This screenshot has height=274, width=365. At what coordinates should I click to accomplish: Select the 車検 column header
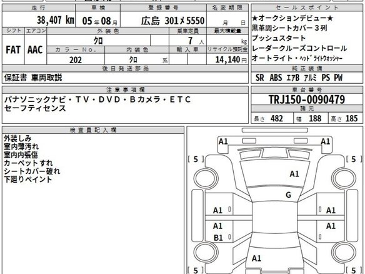pyautogui.click(x=98, y=8)
